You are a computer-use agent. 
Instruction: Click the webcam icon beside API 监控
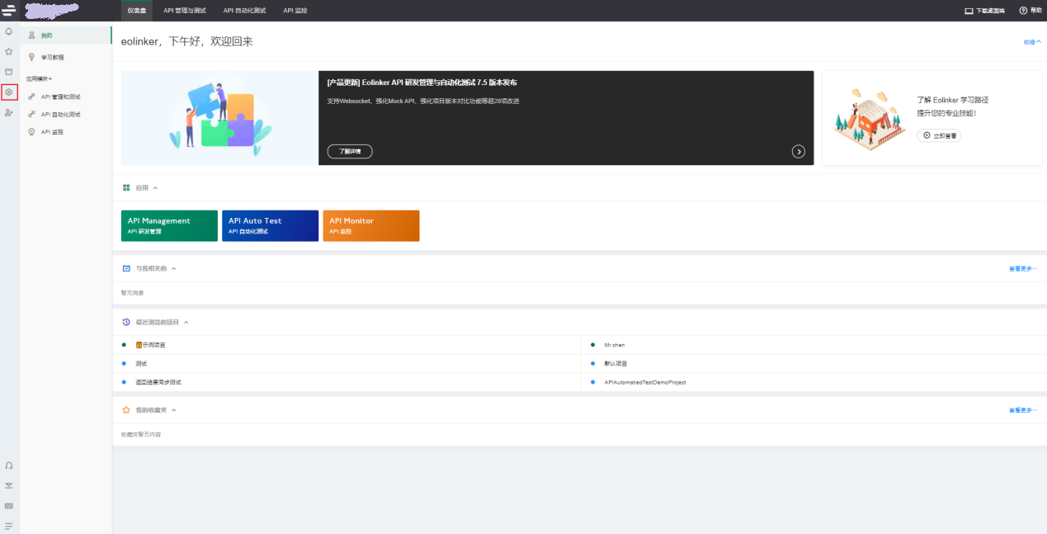[31, 131]
